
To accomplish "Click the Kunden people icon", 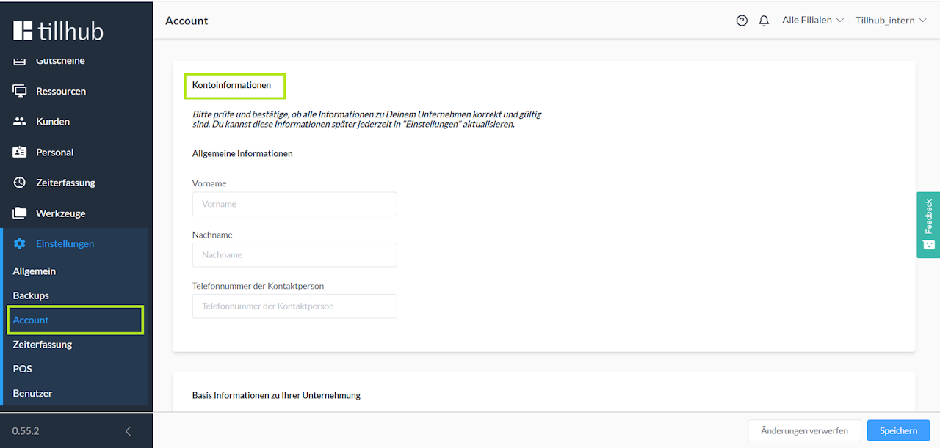I will [x=20, y=122].
